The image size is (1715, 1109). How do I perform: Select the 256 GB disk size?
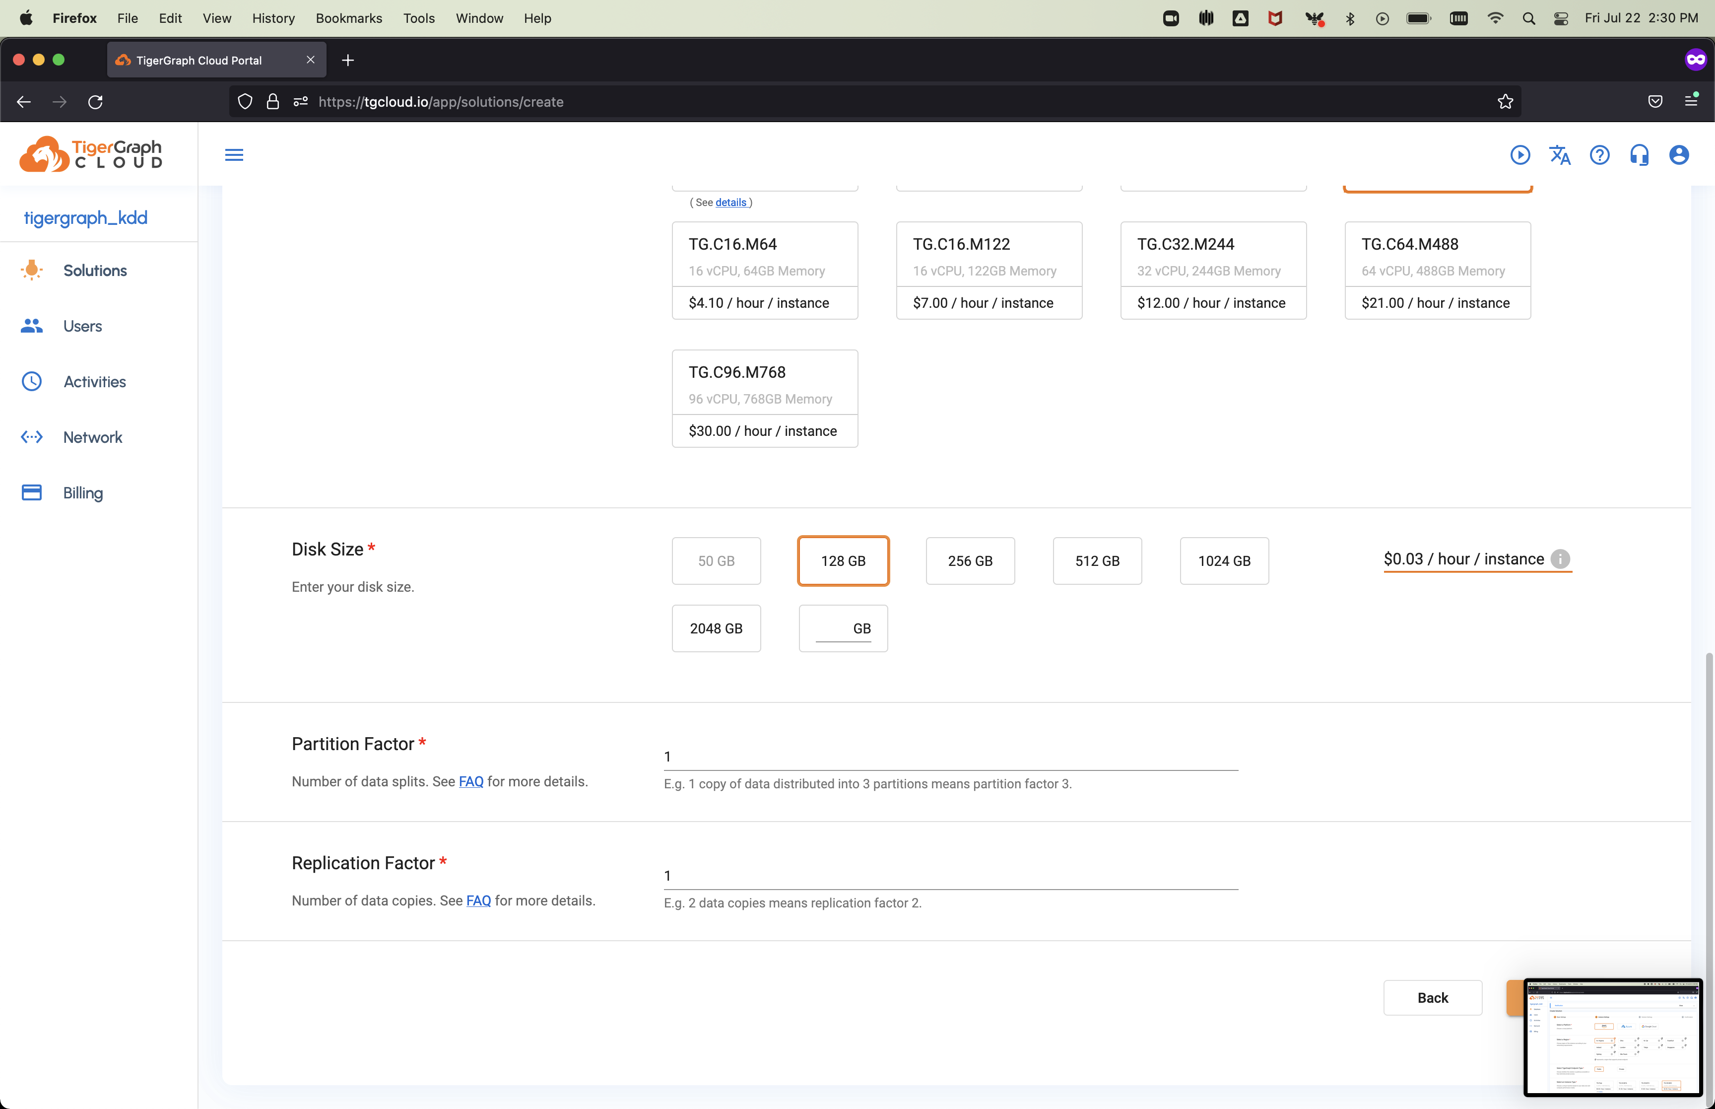(970, 561)
